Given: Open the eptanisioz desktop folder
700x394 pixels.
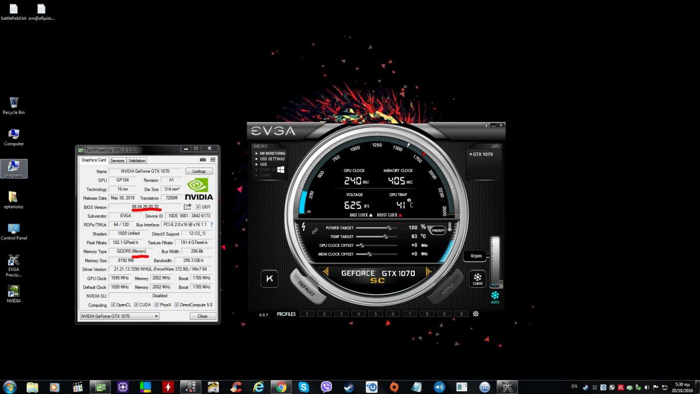Looking at the screenshot, I should tap(14, 200).
